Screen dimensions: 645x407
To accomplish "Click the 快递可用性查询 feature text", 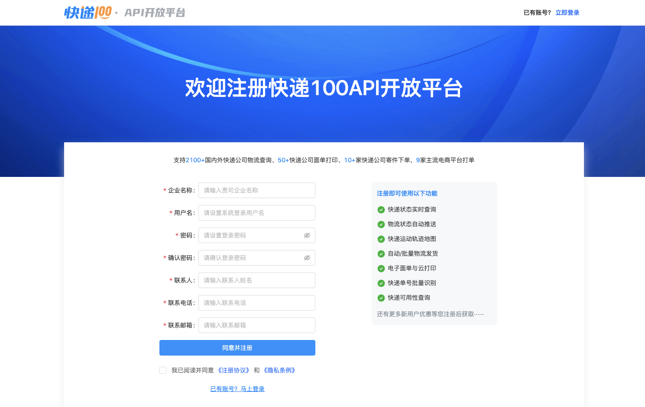I will point(409,298).
